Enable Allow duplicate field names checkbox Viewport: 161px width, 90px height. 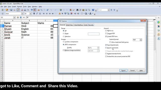(x=110, y=42)
